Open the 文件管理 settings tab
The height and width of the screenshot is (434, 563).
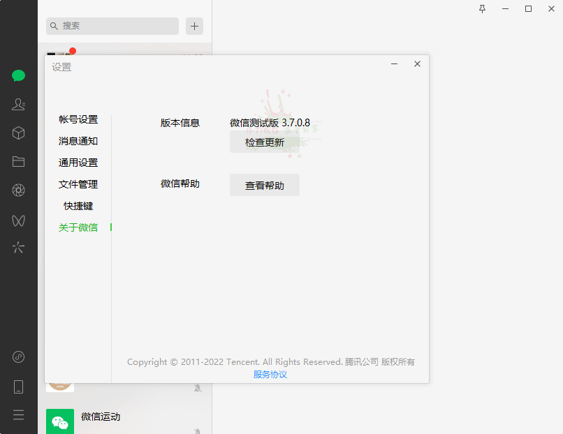click(78, 184)
